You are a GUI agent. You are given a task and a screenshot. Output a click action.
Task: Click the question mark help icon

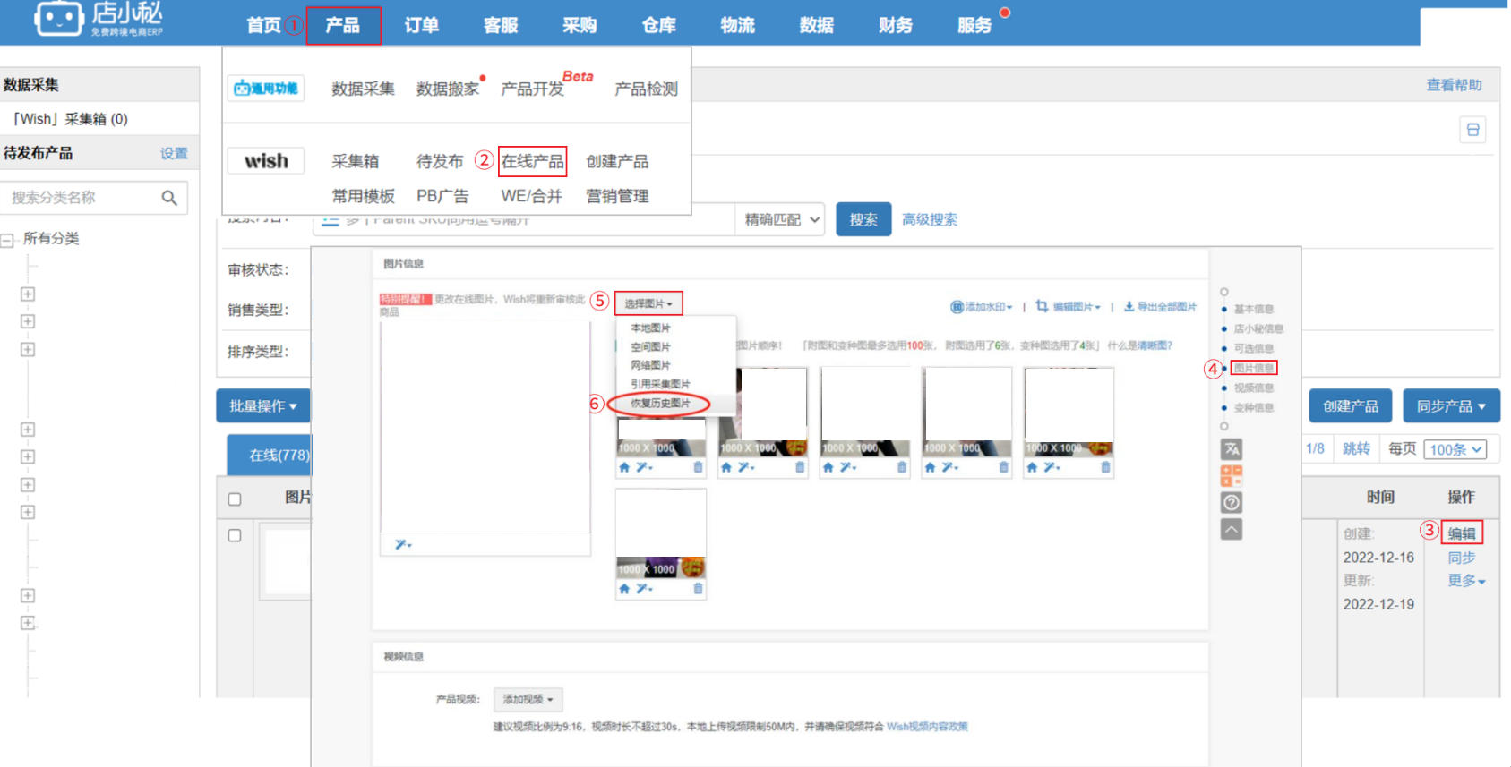1232,503
